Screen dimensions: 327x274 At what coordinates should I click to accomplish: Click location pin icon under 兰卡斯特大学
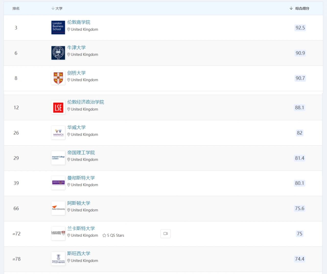(x=69, y=235)
